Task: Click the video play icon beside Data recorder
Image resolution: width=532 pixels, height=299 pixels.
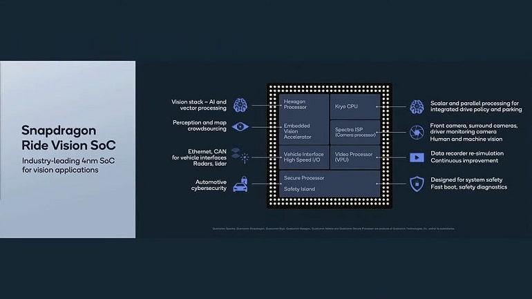Action: [417, 157]
